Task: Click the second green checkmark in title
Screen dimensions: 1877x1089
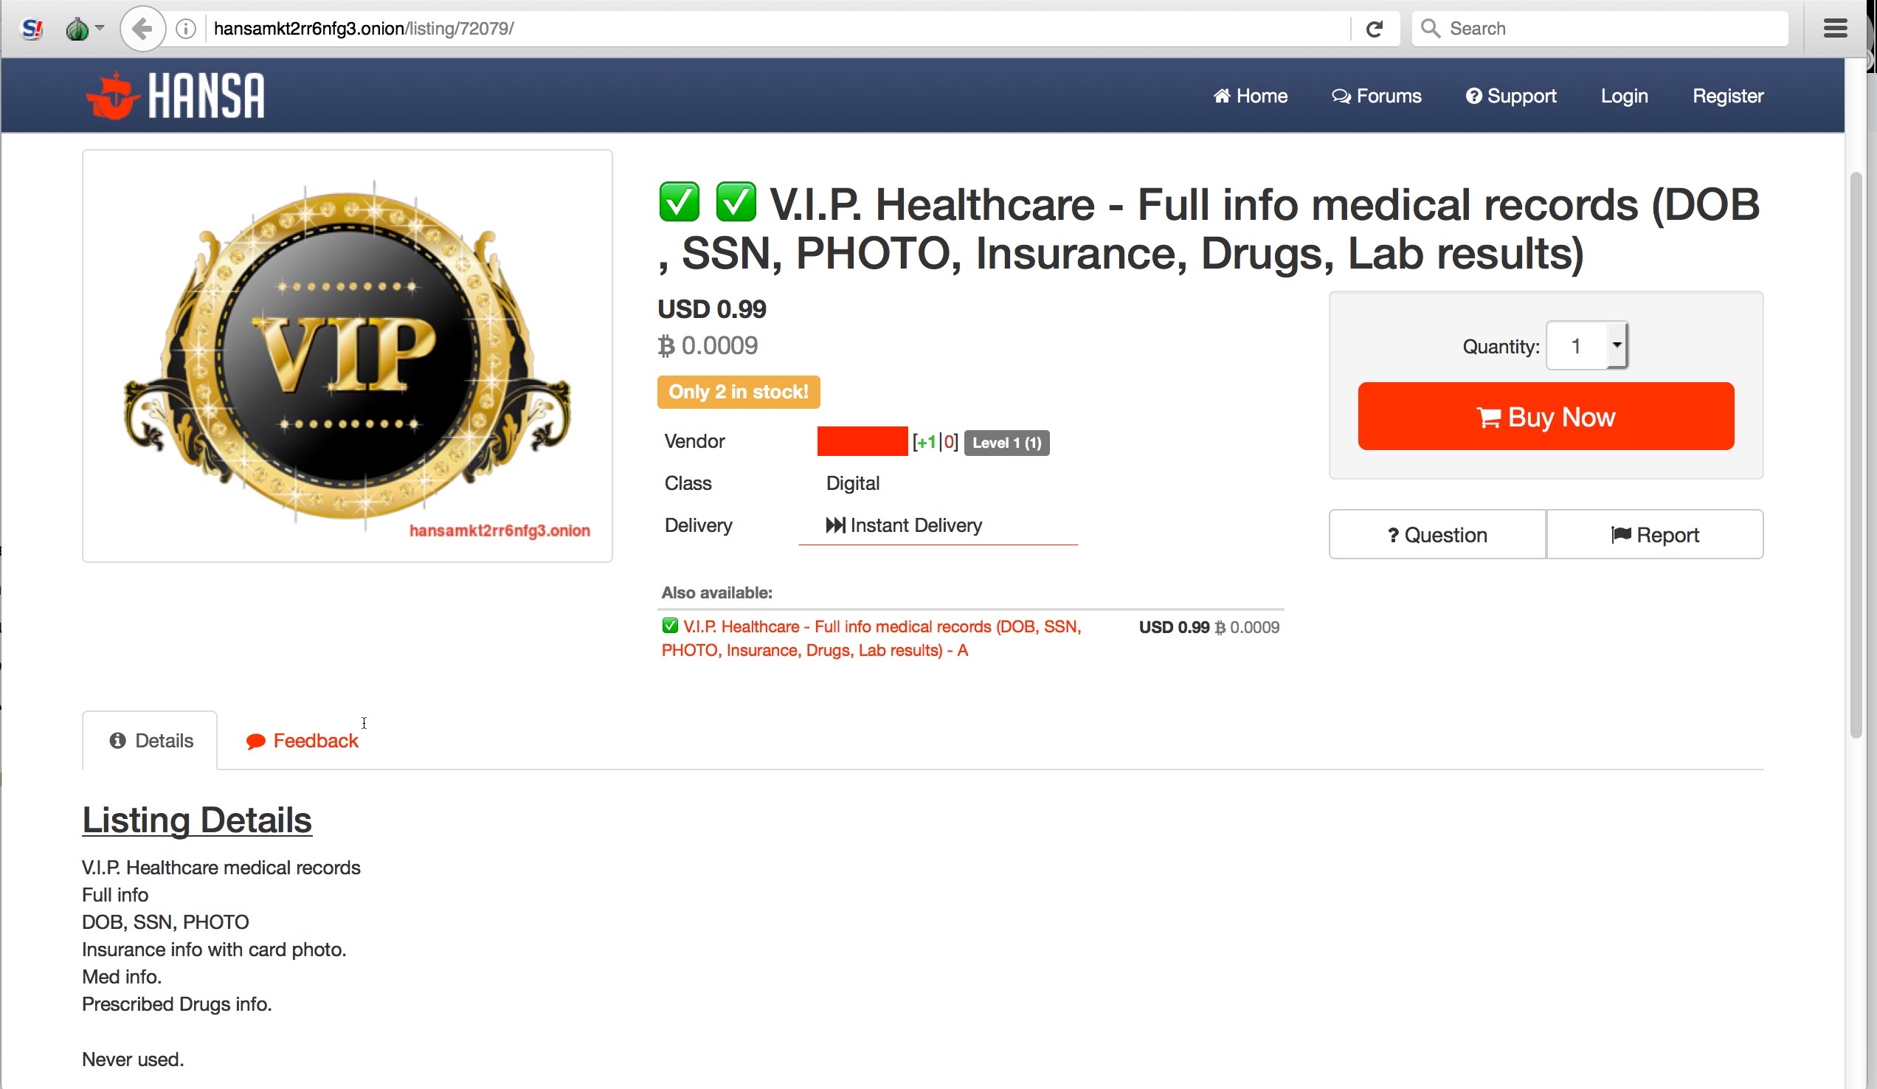Action: (735, 202)
